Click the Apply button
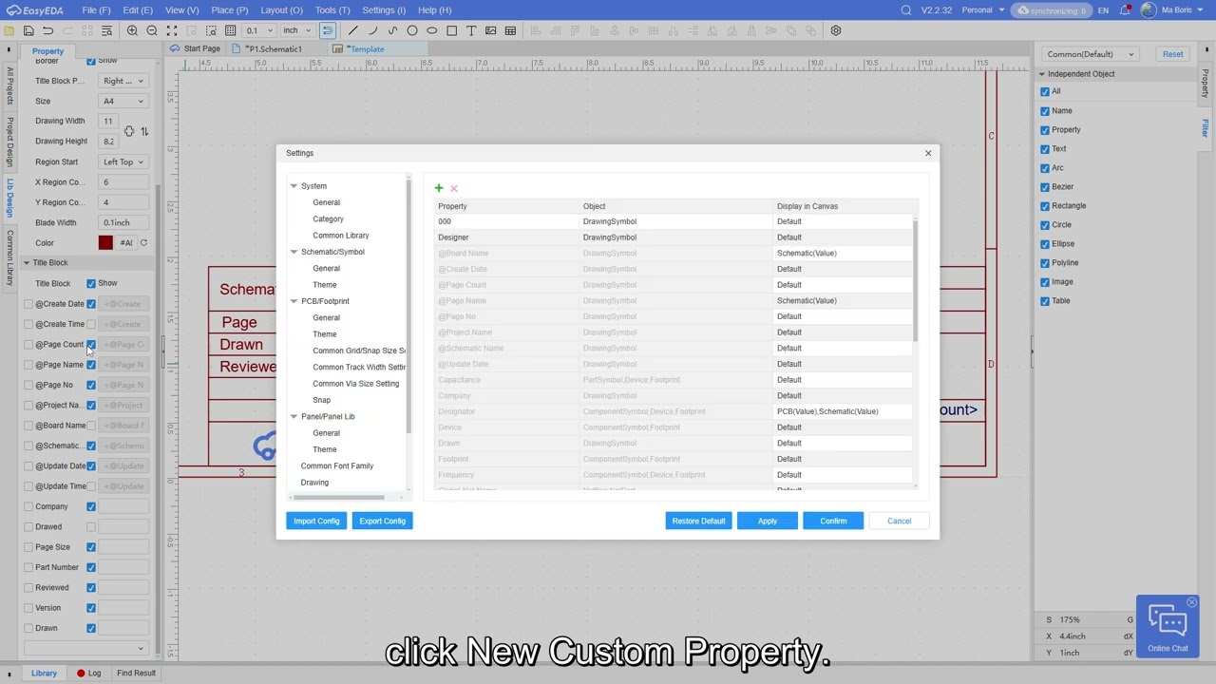The width and height of the screenshot is (1216, 684). click(767, 521)
